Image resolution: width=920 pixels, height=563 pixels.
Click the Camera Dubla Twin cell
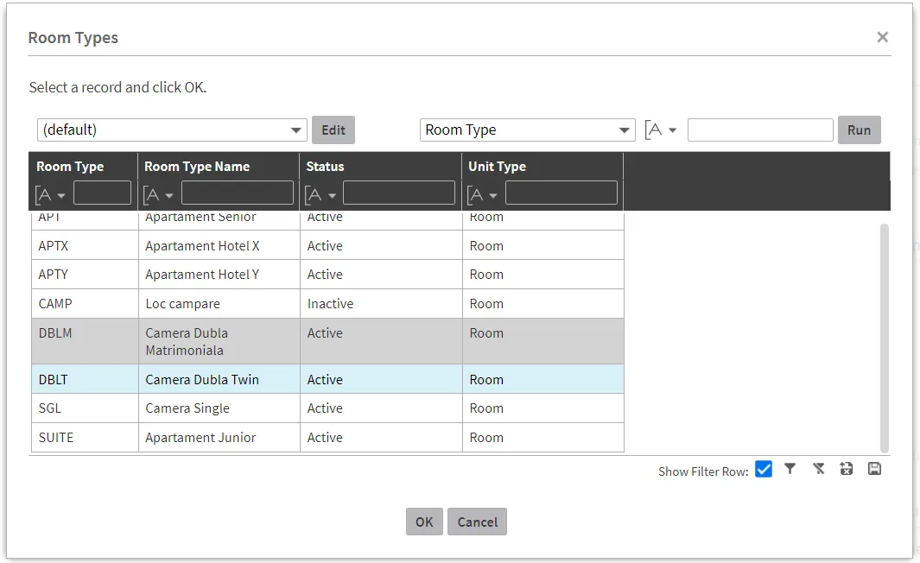coord(219,379)
